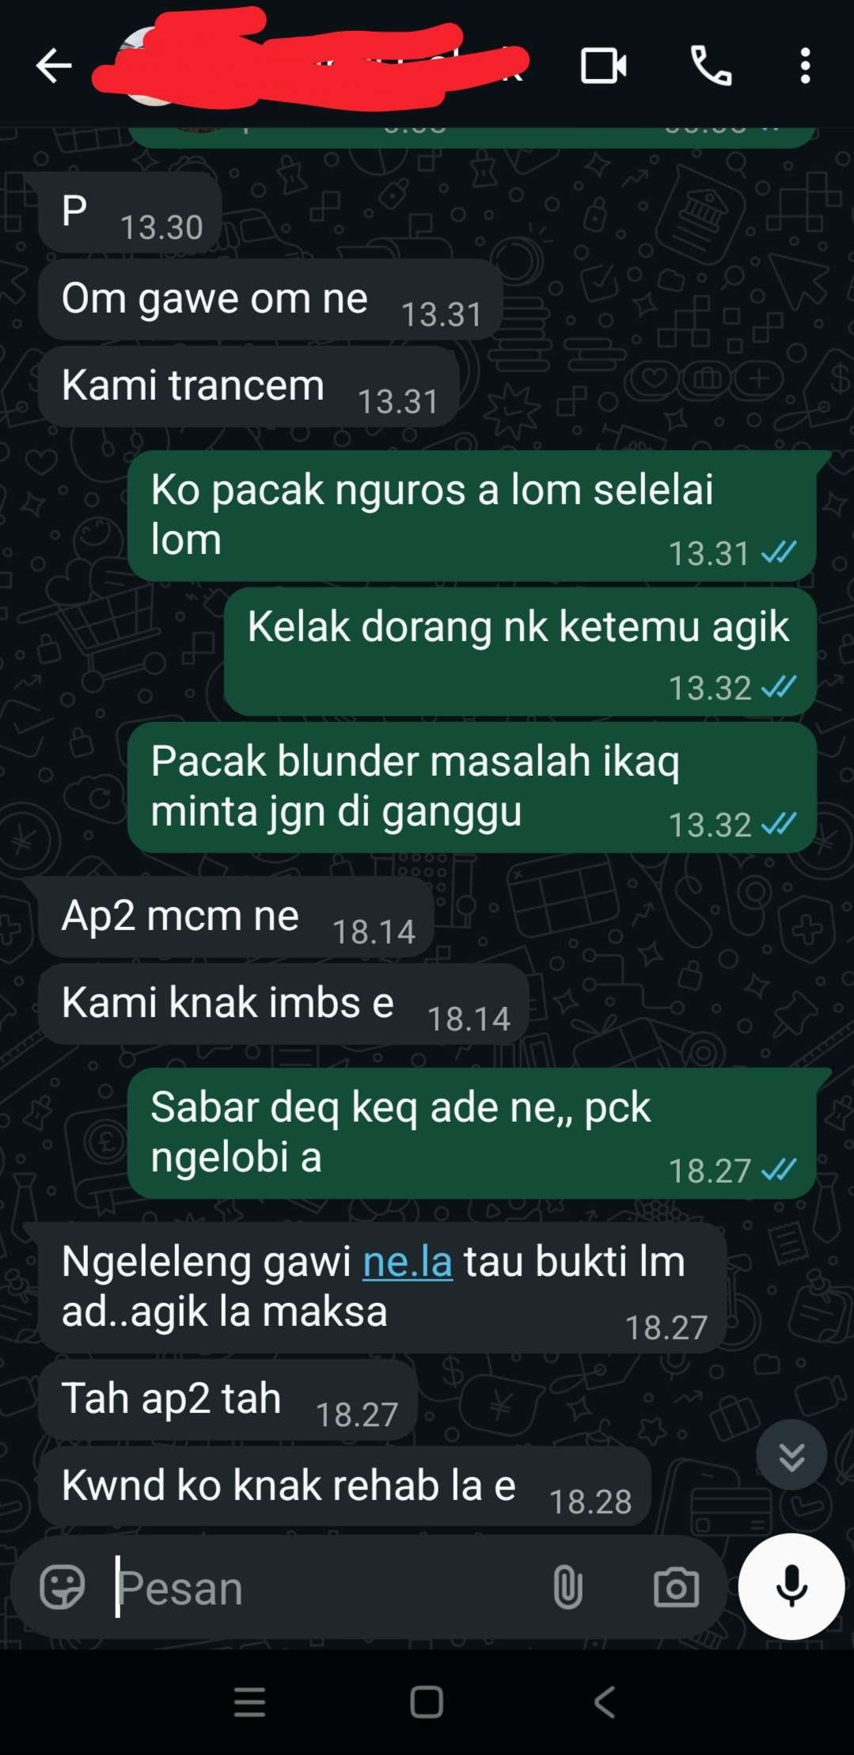Open the emoji sticker picker
The width and height of the screenshot is (854, 1755).
62,1586
